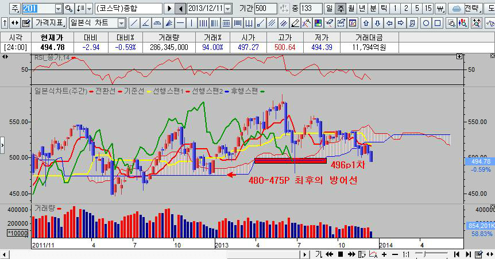Click the 틱 tick interval button
The image size is (495, 259).
[x=383, y=9]
